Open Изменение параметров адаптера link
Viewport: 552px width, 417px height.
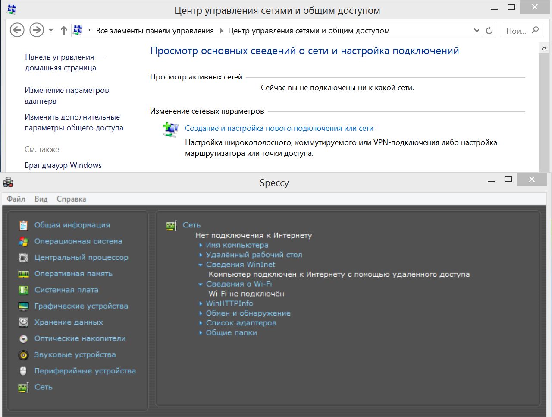click(67, 95)
